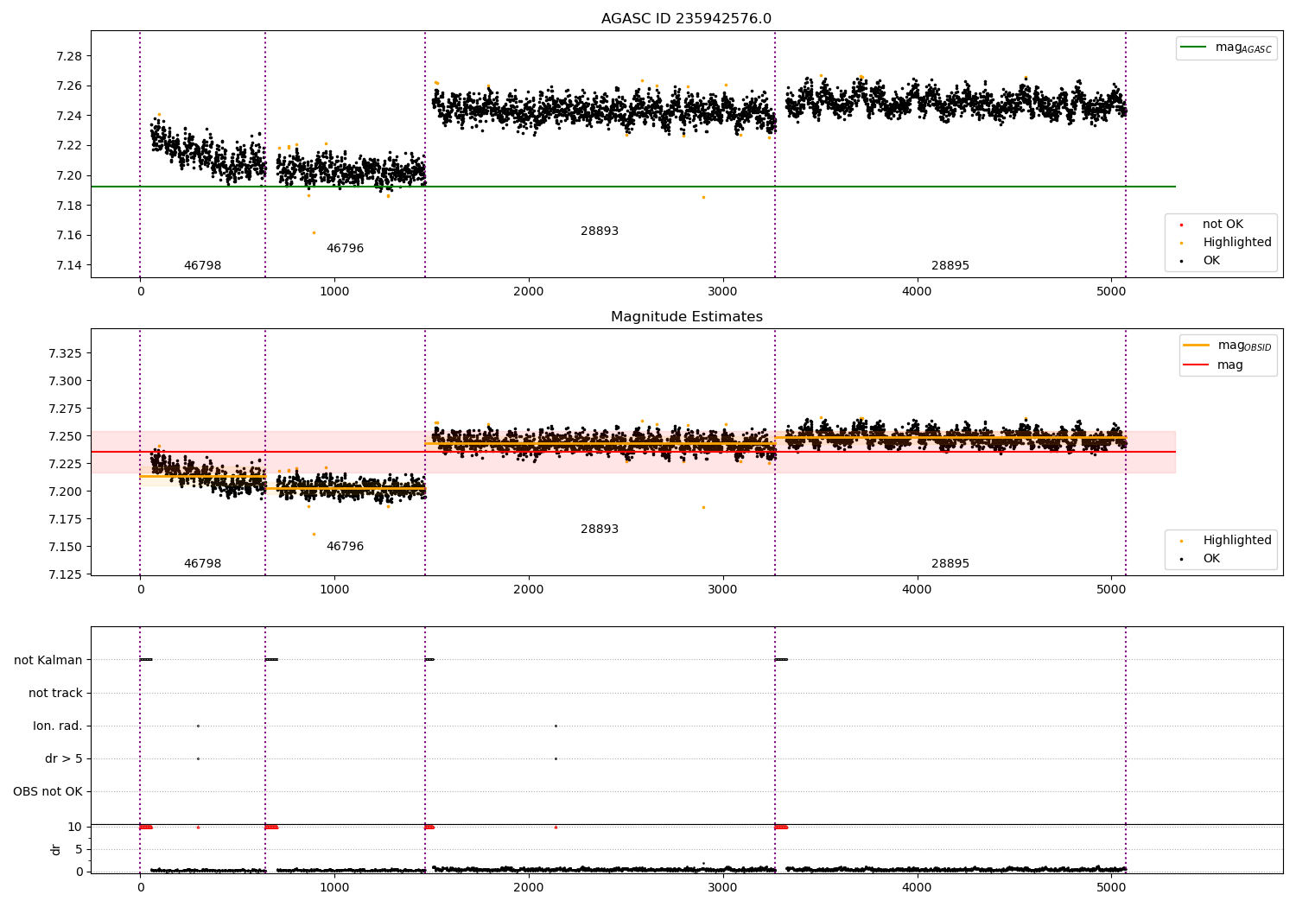
Task: Click the low orange outlier near 7.16
Action: point(314,232)
